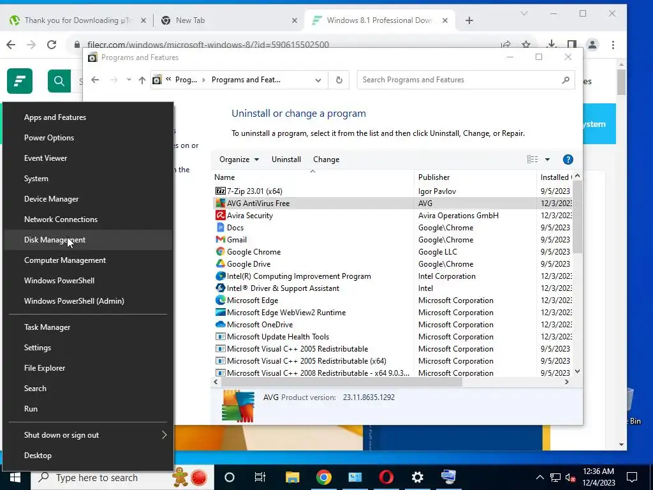
Task: Open Settings in the Win+X menu
Action: tap(88, 348)
